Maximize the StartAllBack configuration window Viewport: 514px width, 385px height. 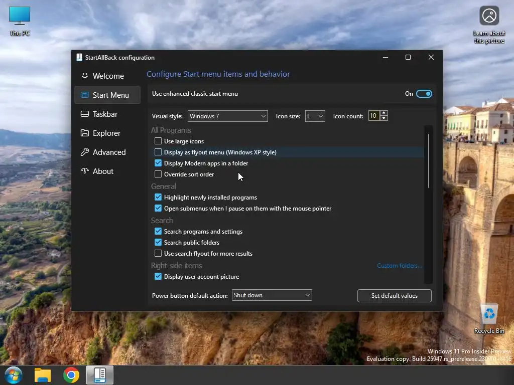coord(408,57)
